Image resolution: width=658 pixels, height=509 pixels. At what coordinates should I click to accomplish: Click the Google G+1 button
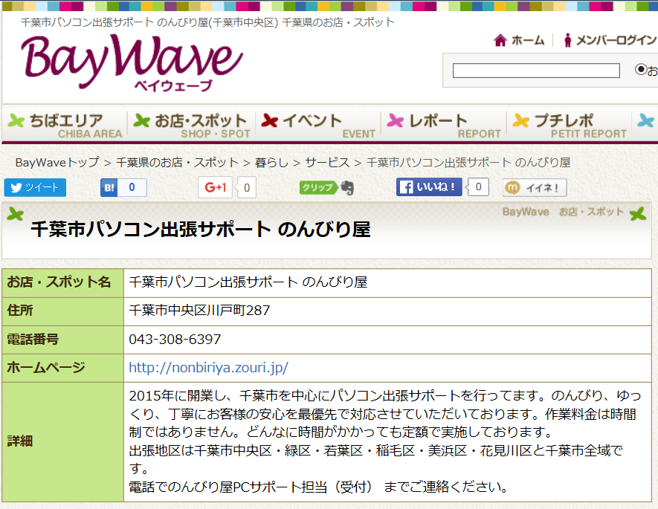pyautogui.click(x=216, y=187)
